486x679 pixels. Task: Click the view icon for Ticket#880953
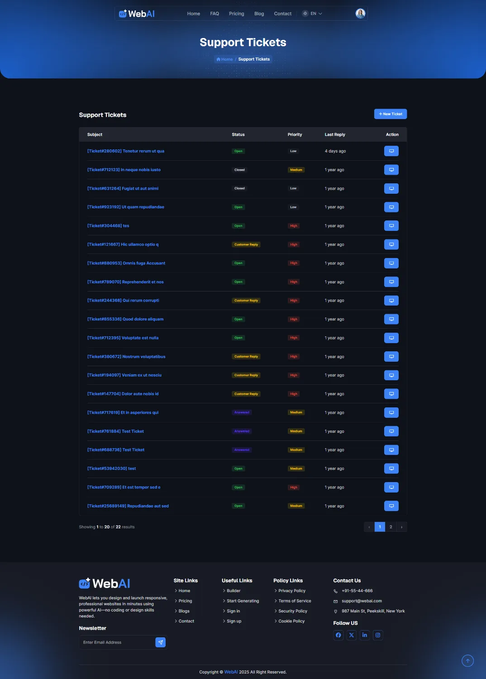[x=391, y=263]
